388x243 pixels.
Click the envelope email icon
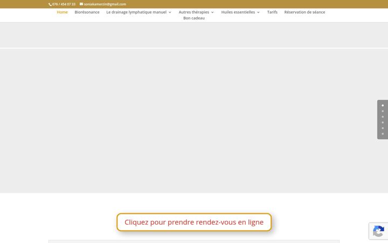81,4
